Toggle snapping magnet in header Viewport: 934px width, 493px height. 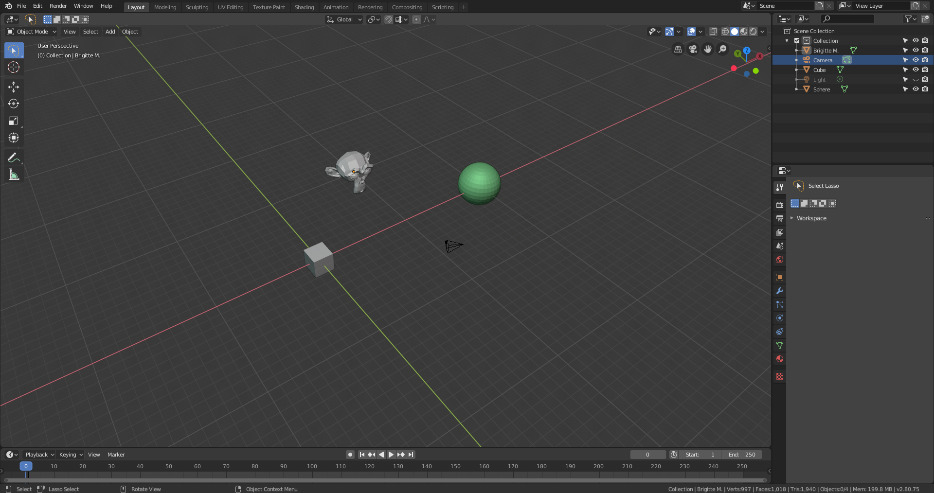pyautogui.click(x=389, y=19)
